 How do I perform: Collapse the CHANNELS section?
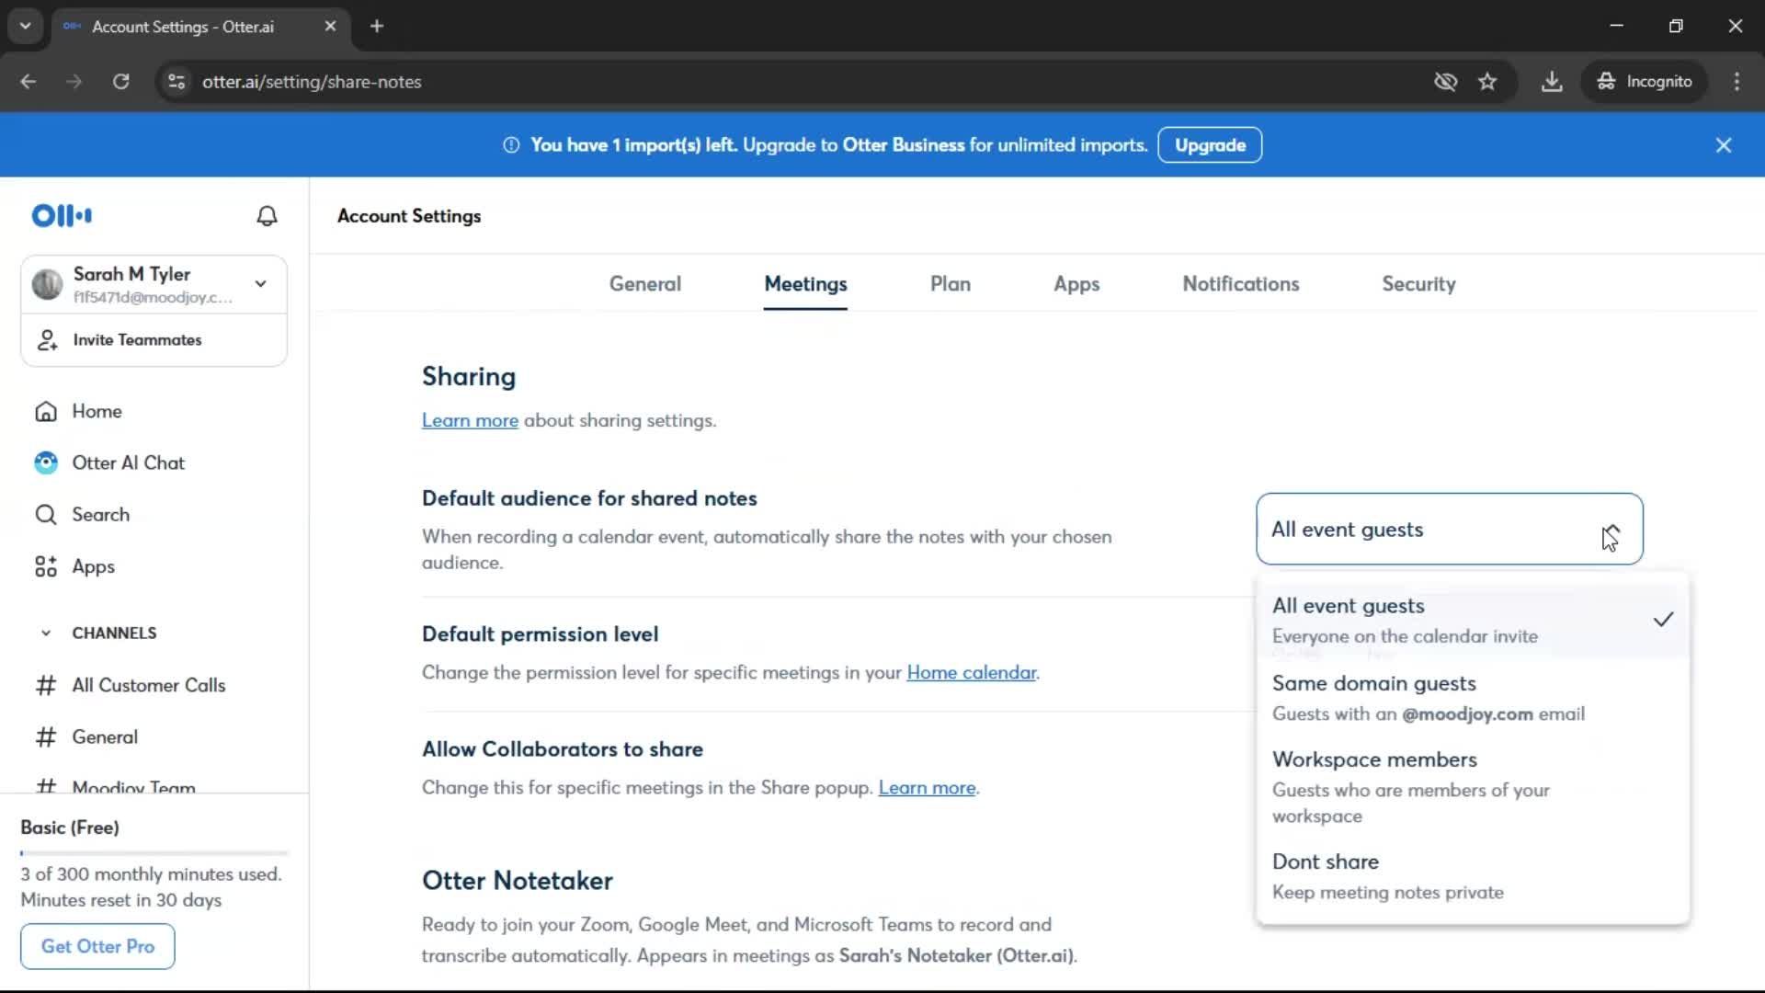46,633
